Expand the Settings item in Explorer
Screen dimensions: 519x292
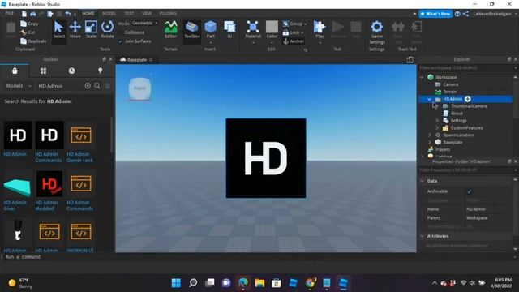point(437,121)
